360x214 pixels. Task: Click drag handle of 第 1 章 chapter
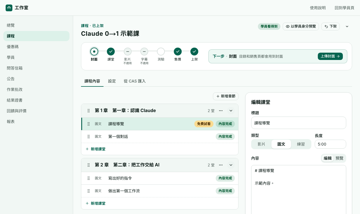[x=89, y=111]
